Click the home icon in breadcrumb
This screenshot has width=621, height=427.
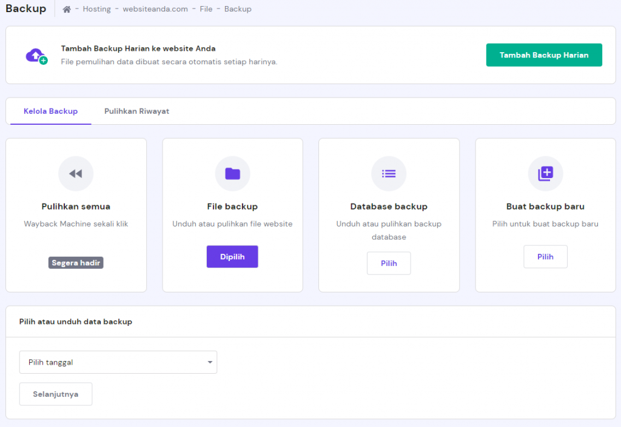coord(67,10)
